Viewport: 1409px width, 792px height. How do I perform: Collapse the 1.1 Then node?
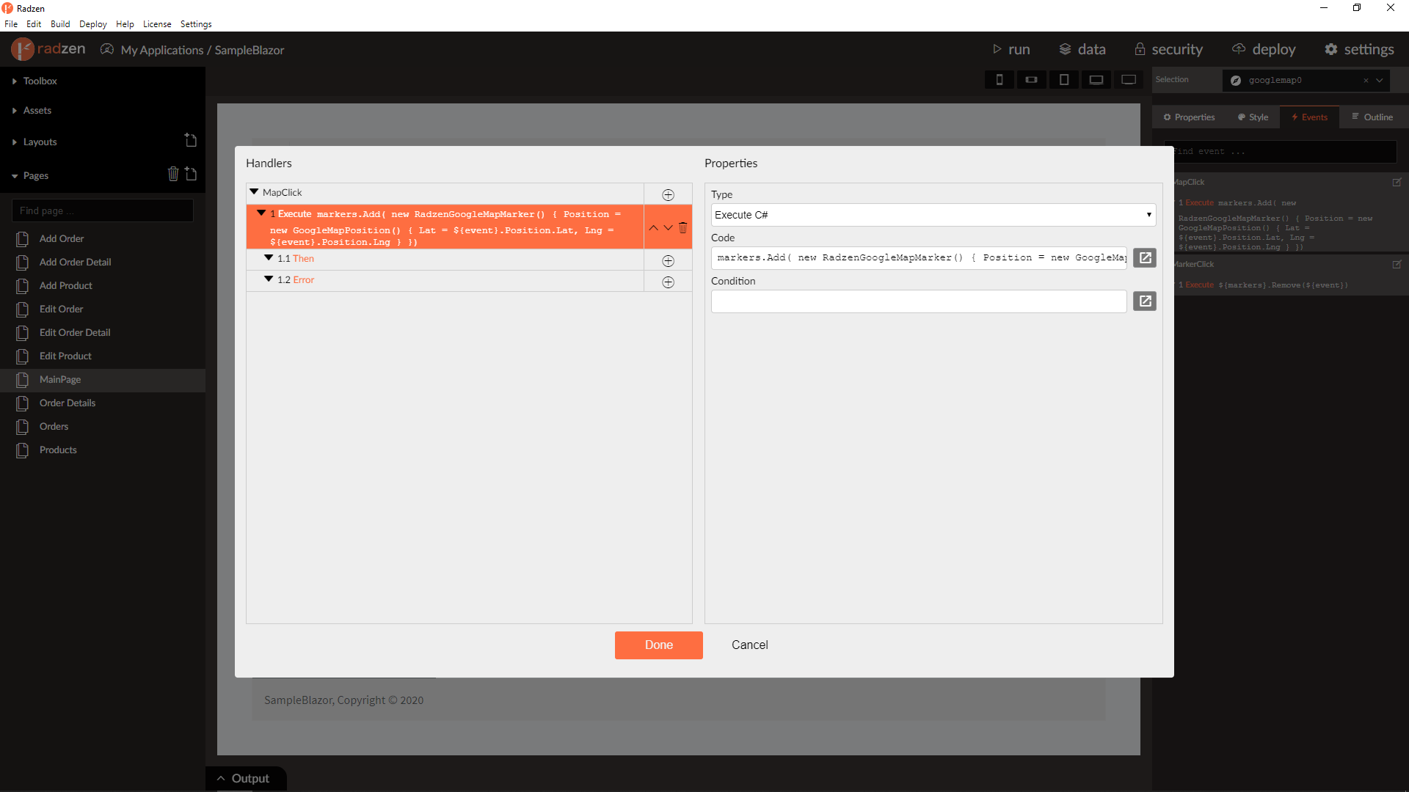pos(269,258)
